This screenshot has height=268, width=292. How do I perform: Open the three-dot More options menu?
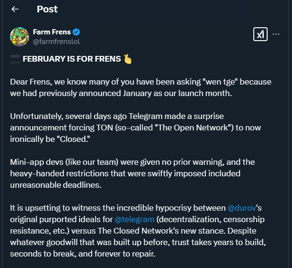pyautogui.click(x=276, y=34)
